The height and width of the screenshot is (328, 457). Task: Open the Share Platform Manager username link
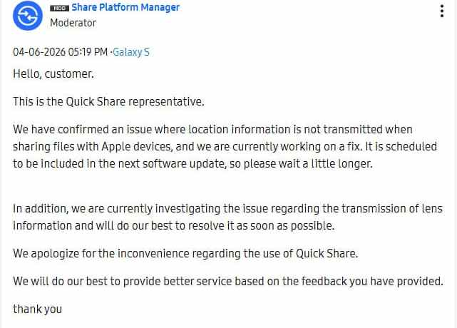(x=125, y=8)
